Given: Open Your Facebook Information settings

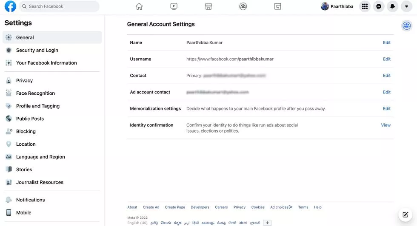Looking at the screenshot, I should coord(52,63).
